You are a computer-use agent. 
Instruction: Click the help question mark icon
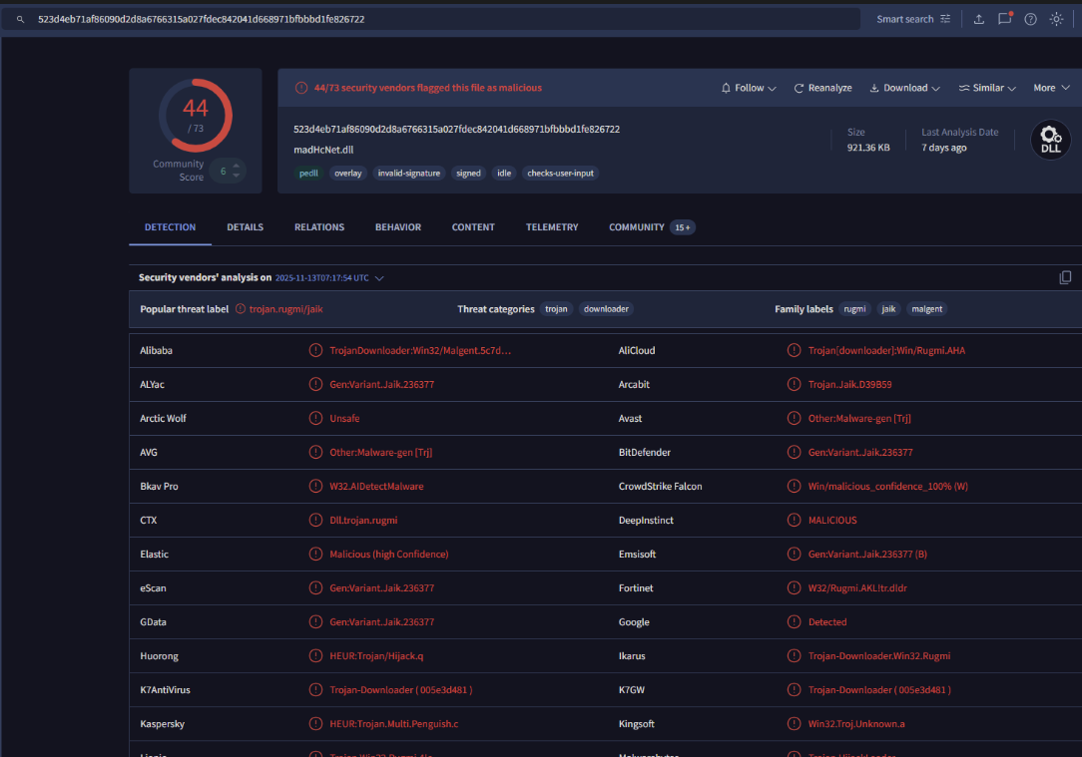[1030, 19]
